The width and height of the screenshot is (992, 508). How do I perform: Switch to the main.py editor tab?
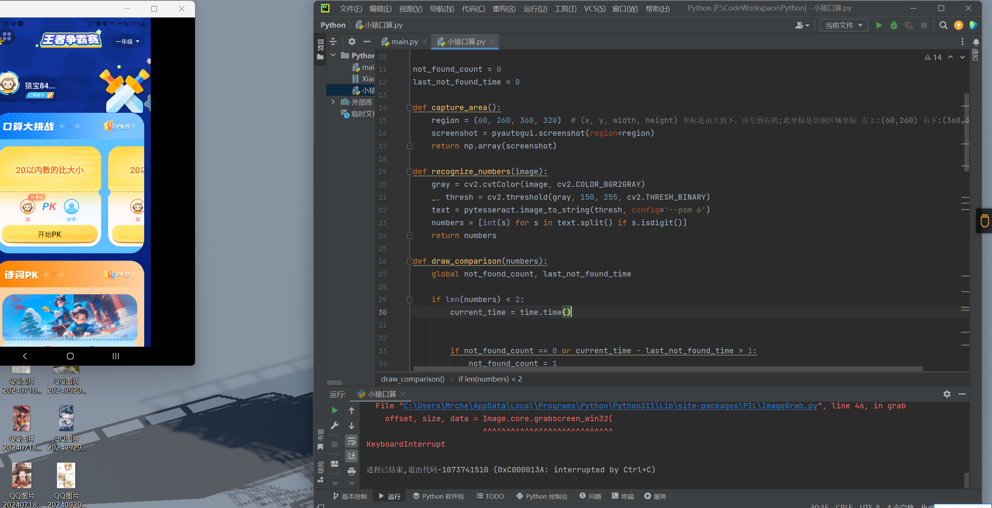click(404, 41)
